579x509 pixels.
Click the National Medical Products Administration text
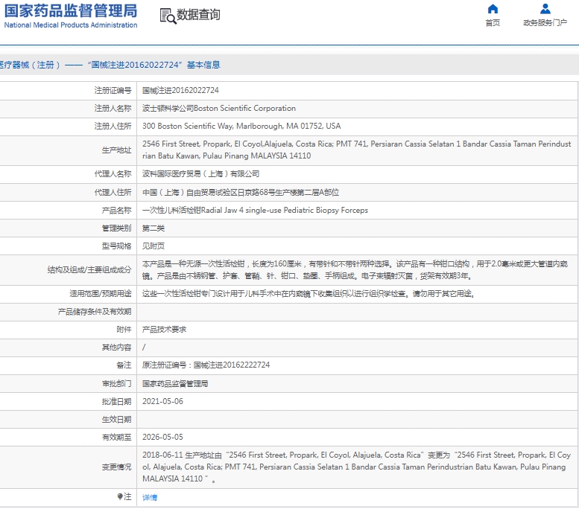[x=71, y=25]
